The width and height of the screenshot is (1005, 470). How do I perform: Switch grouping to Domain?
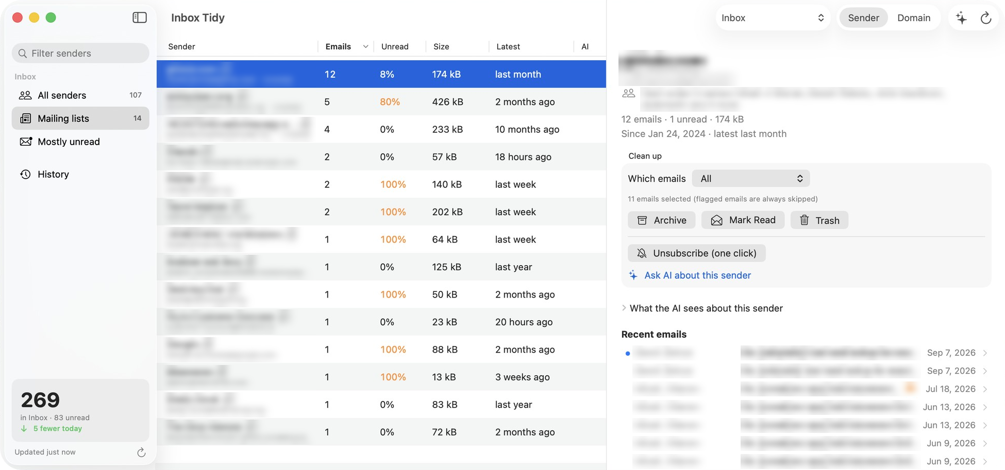pyautogui.click(x=914, y=18)
